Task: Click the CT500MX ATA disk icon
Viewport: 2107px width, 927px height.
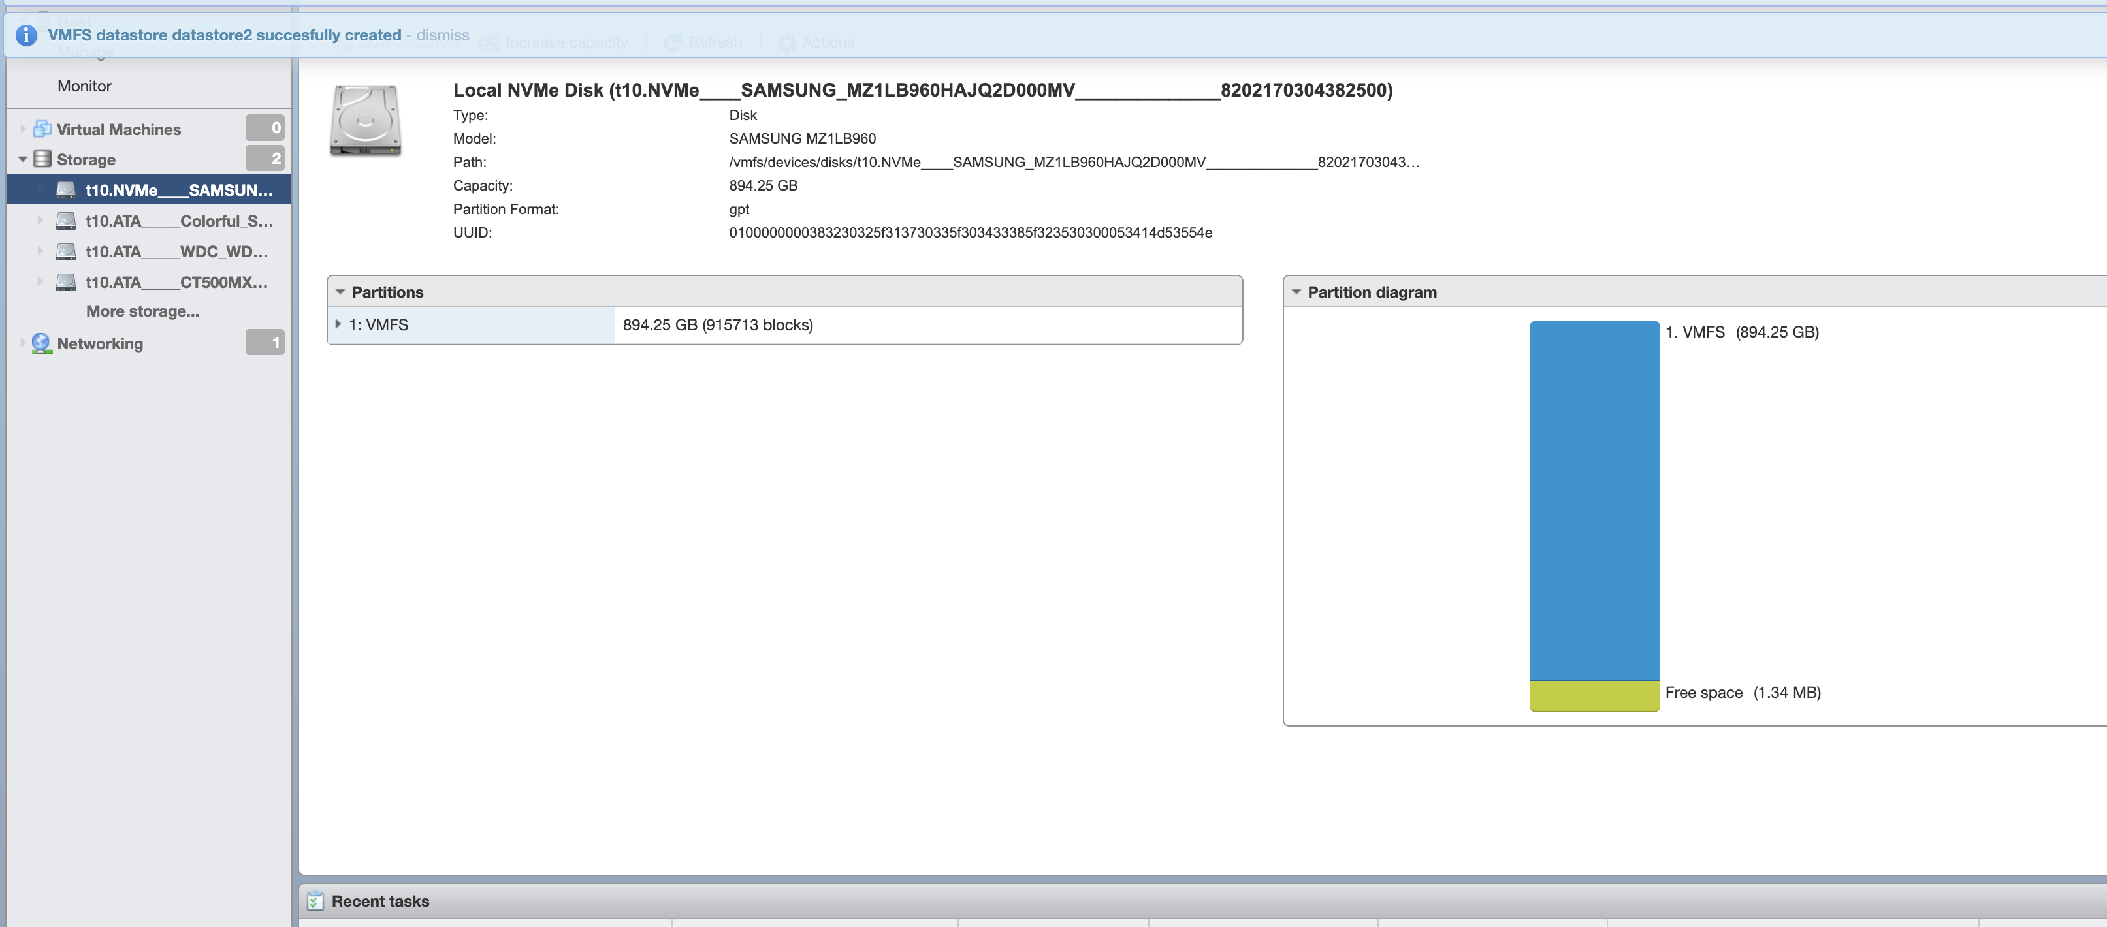Action: [66, 282]
